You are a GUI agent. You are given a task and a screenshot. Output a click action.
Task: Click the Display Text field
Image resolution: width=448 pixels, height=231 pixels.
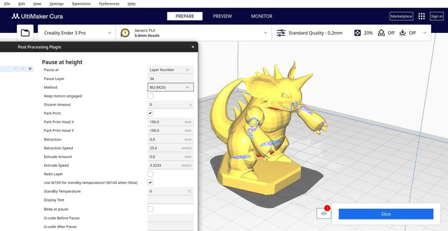(171, 200)
